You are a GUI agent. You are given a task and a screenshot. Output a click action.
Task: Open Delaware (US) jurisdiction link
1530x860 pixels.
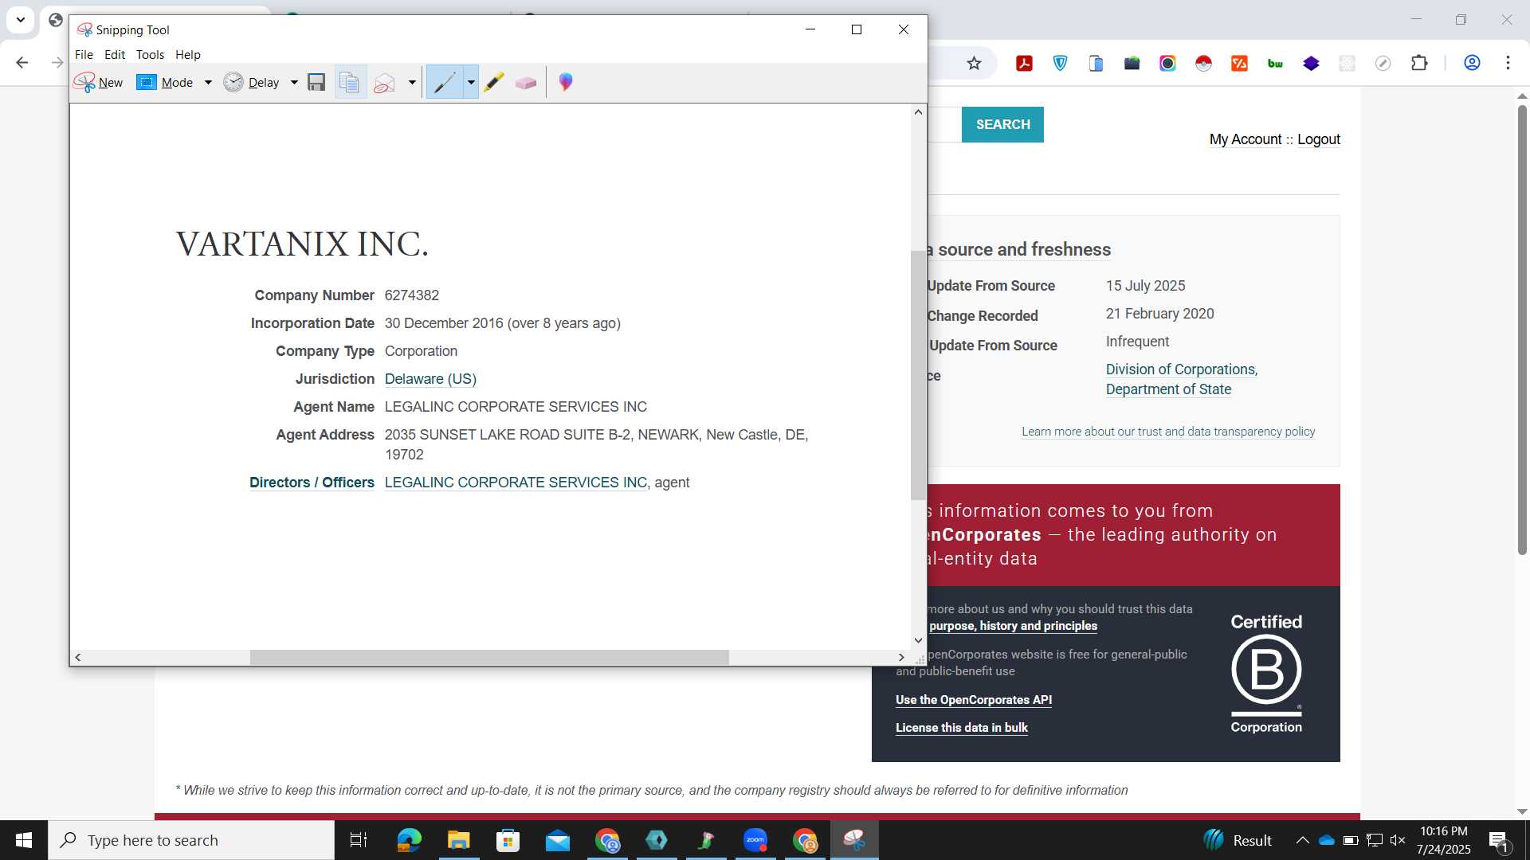point(430,379)
